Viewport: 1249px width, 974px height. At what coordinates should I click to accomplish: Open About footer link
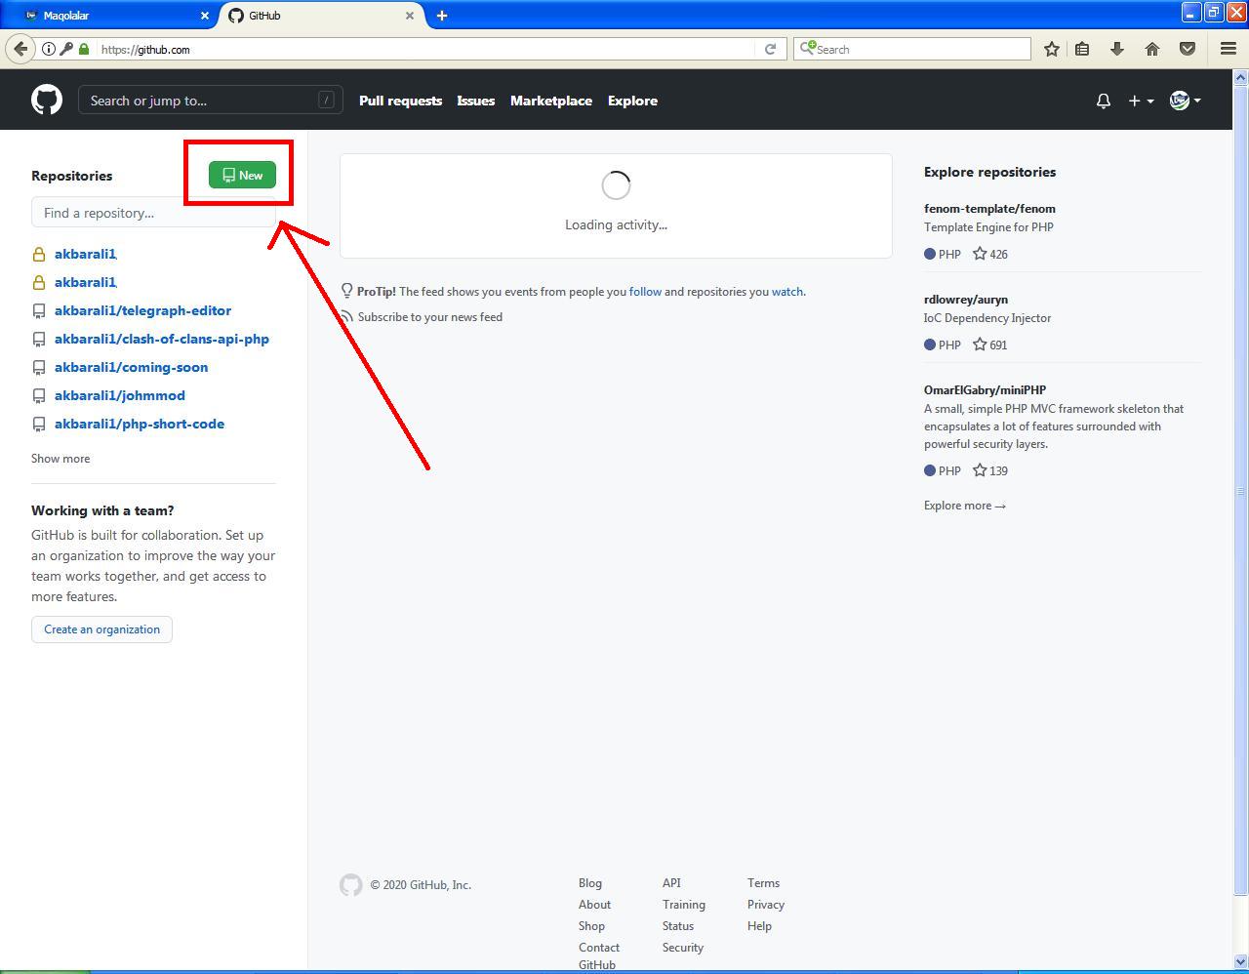(x=594, y=905)
